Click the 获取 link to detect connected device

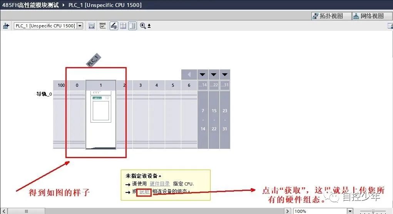[x=144, y=192]
